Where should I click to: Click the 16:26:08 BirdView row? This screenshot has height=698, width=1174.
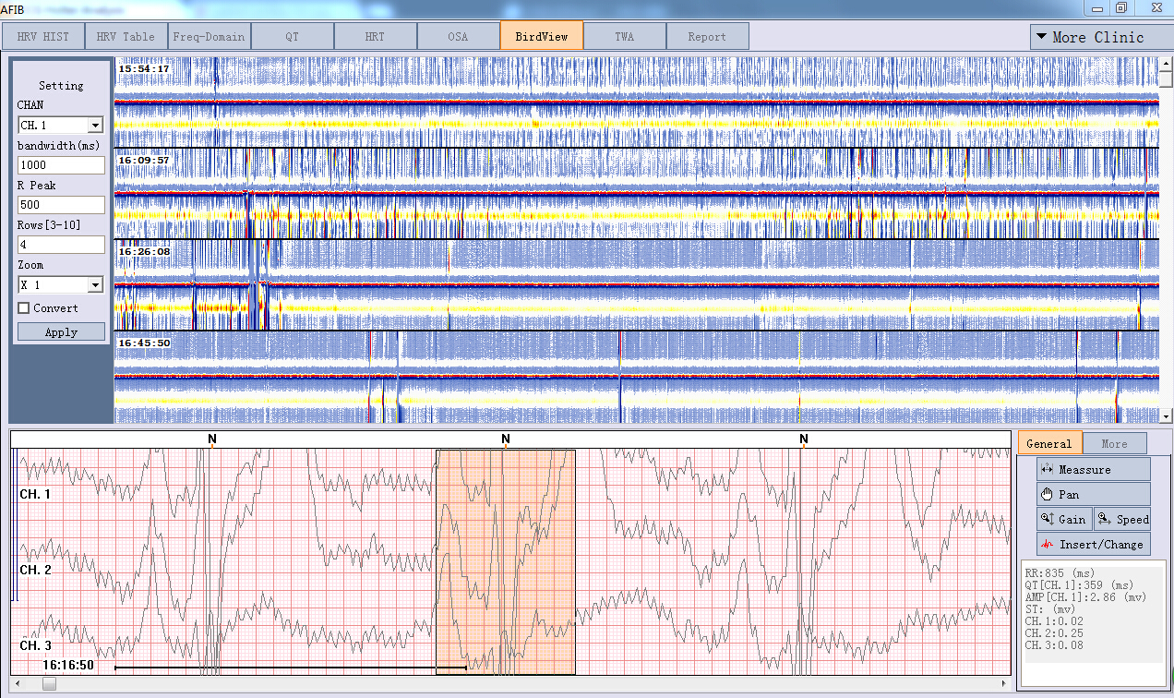[x=636, y=285]
